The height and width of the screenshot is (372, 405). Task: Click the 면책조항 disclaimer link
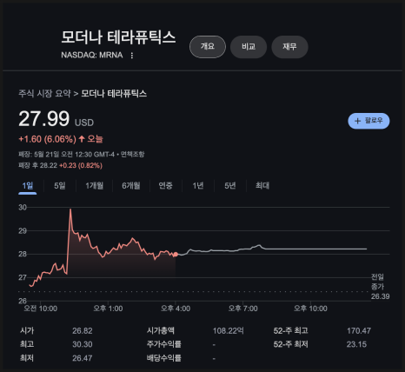click(x=132, y=154)
